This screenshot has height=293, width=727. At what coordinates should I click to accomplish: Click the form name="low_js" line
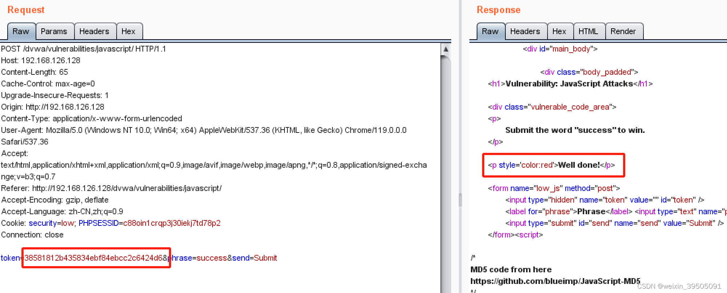tap(554, 188)
